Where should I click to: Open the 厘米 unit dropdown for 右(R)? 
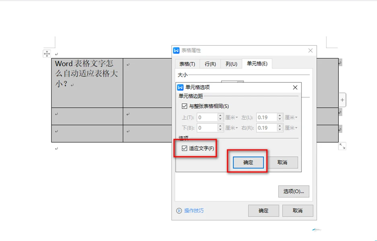(x=291, y=128)
